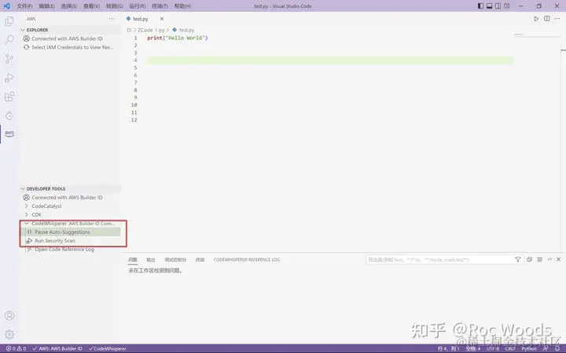Close the test.py editor tab
The image size is (566, 353).
(162, 19)
